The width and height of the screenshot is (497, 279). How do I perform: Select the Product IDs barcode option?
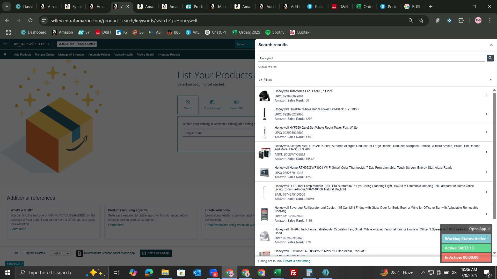(x=236, y=105)
